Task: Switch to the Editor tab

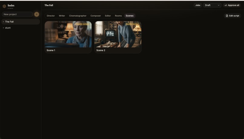Action: point(108,16)
